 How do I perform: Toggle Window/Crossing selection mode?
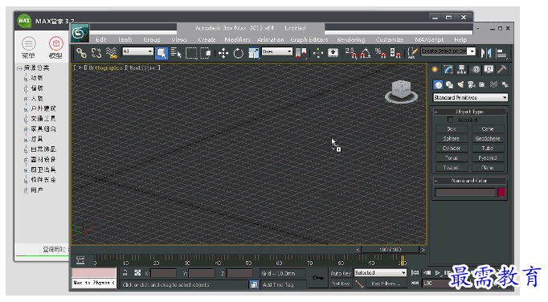click(x=206, y=53)
